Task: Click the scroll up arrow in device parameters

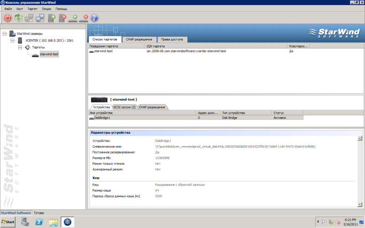Action: click(360, 138)
